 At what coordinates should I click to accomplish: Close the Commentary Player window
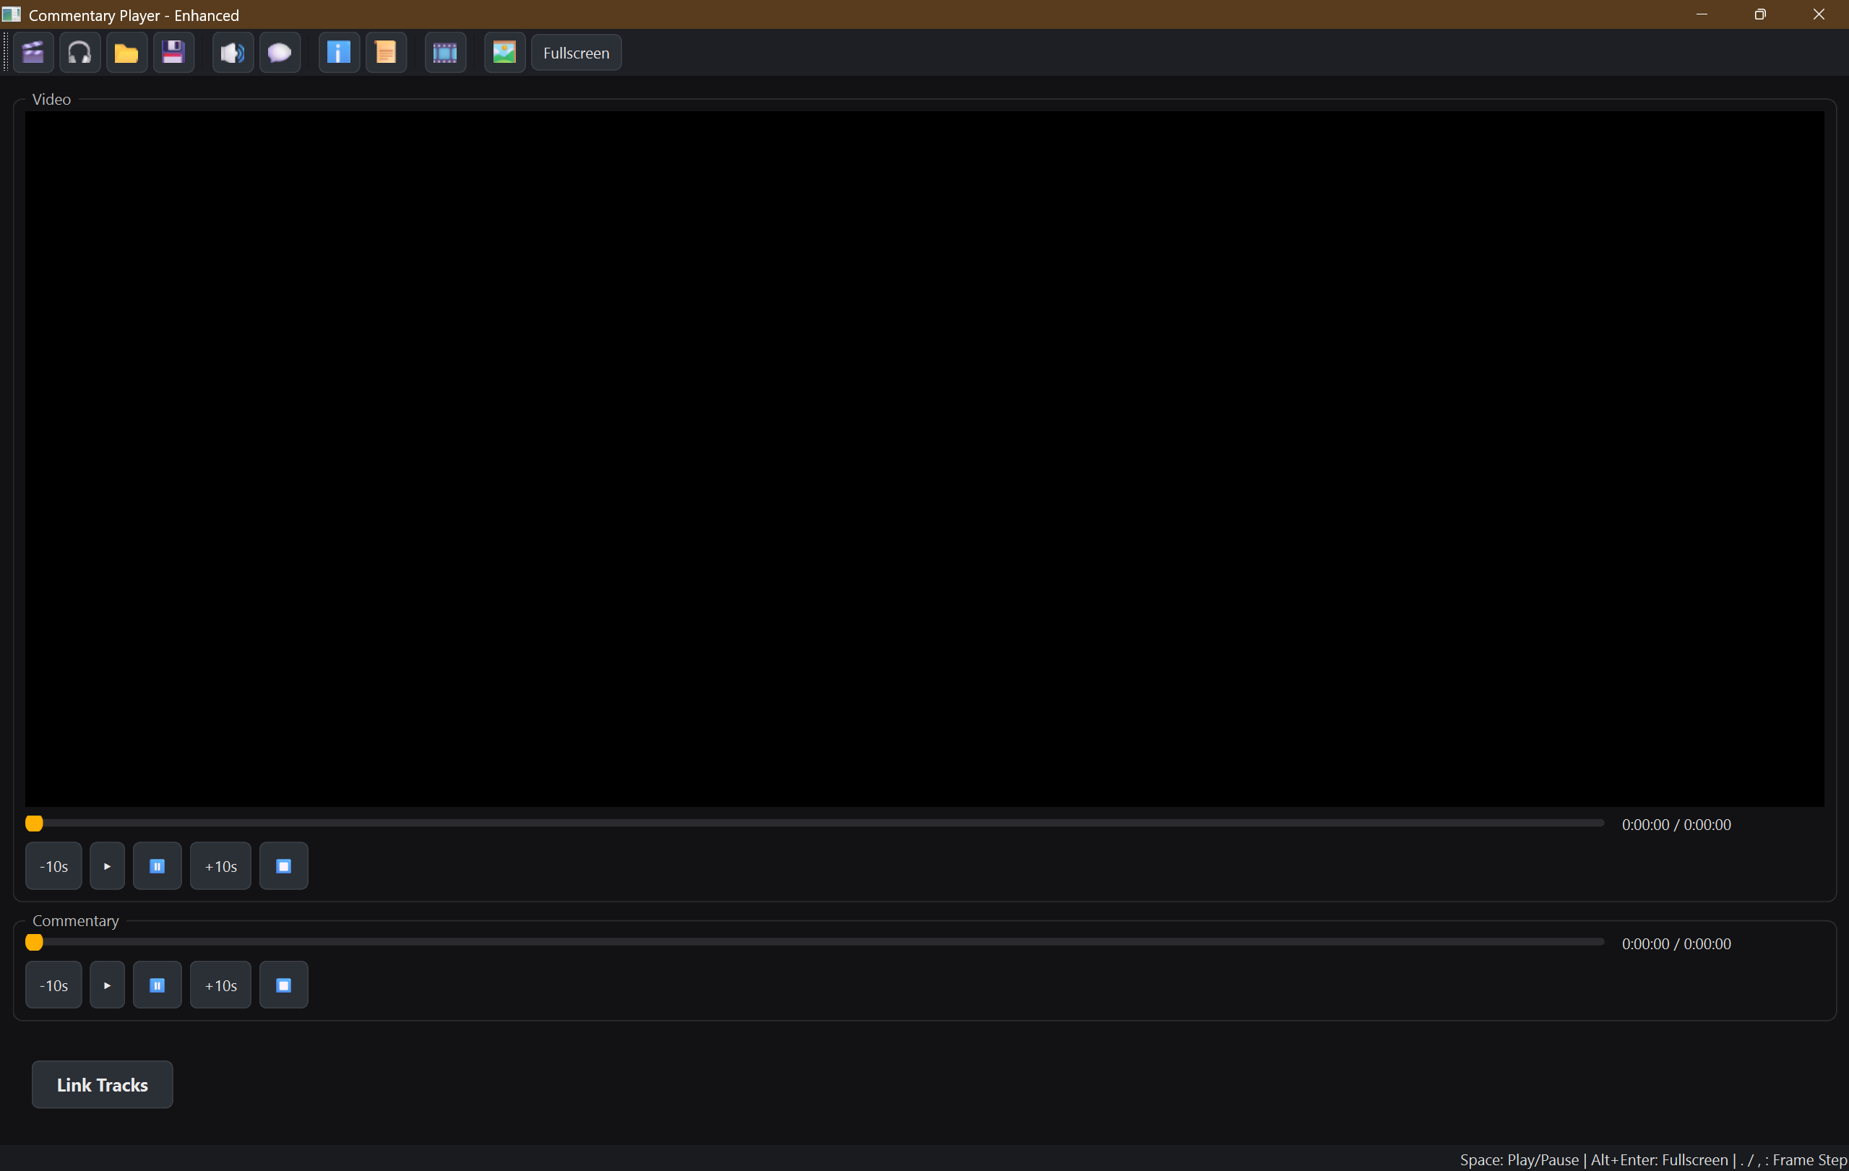(1818, 14)
